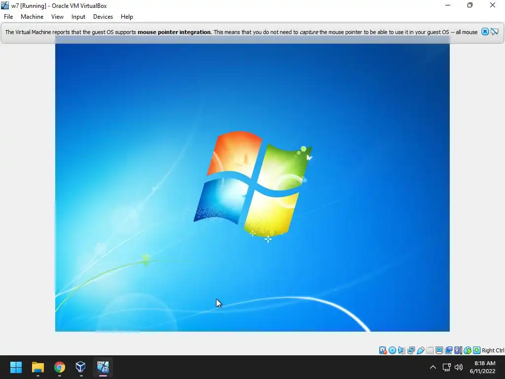
Task: Click the VirtualBox window title bar icon
Action: coord(5,5)
